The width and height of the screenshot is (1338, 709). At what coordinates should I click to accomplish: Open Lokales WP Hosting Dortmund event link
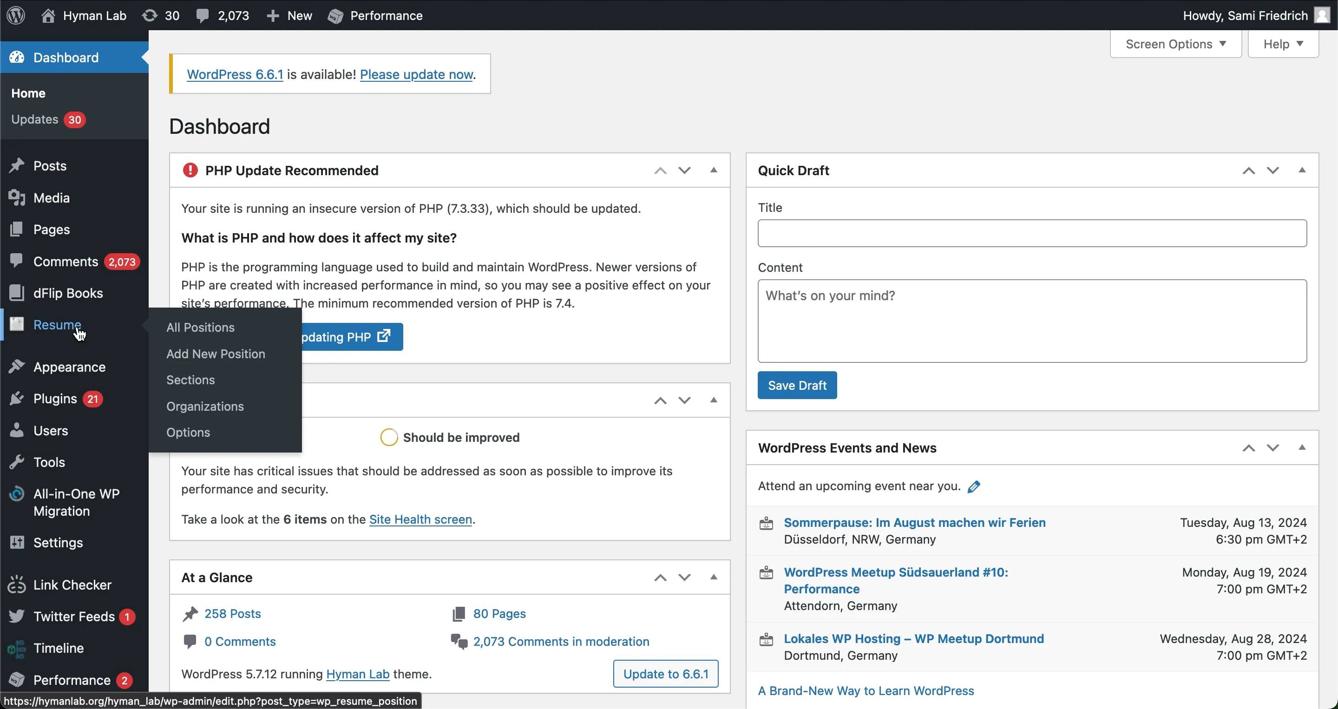coord(914,638)
